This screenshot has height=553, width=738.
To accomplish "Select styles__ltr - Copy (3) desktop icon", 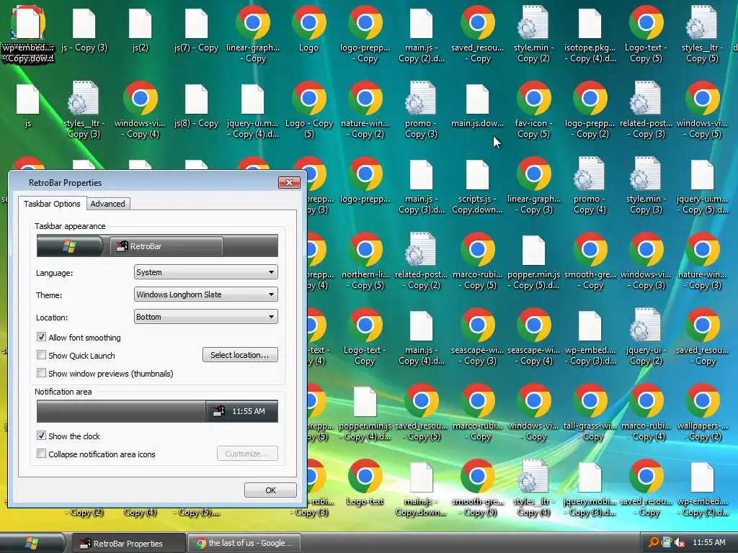I will click(84, 109).
